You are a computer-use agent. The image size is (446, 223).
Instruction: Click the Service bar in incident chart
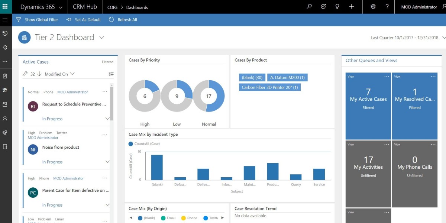point(319,174)
